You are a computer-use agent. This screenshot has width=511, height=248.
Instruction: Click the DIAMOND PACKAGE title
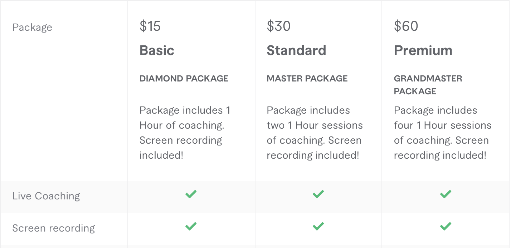(x=184, y=79)
